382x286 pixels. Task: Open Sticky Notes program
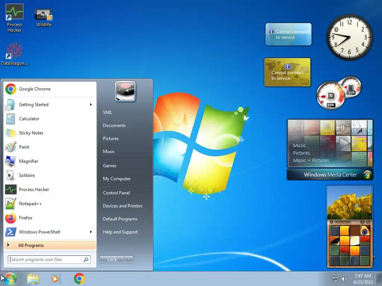(x=50, y=133)
